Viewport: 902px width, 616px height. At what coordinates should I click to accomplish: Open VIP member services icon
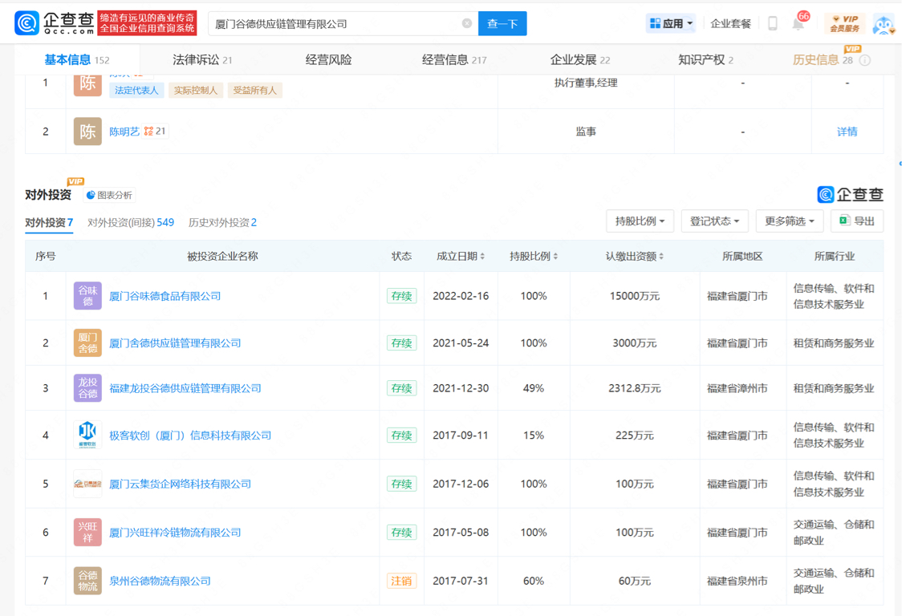tap(844, 23)
